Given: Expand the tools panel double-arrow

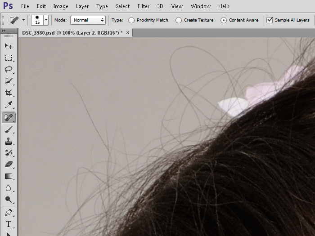Looking at the screenshot, I should click(4, 31).
